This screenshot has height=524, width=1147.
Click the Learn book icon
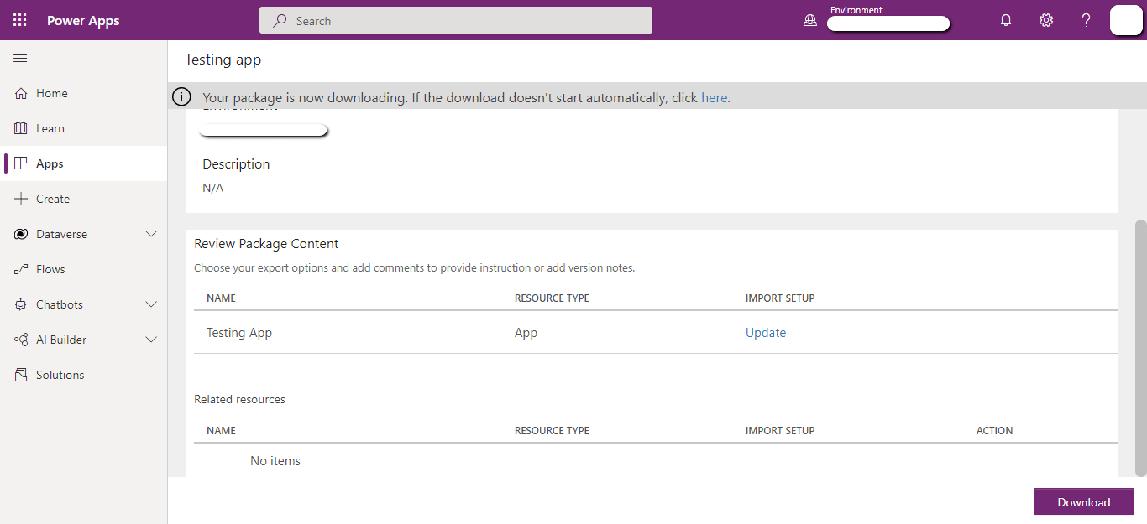coord(21,128)
